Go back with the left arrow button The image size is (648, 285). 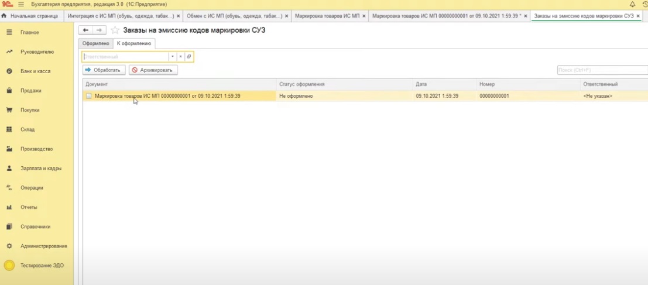pyautogui.click(x=86, y=30)
